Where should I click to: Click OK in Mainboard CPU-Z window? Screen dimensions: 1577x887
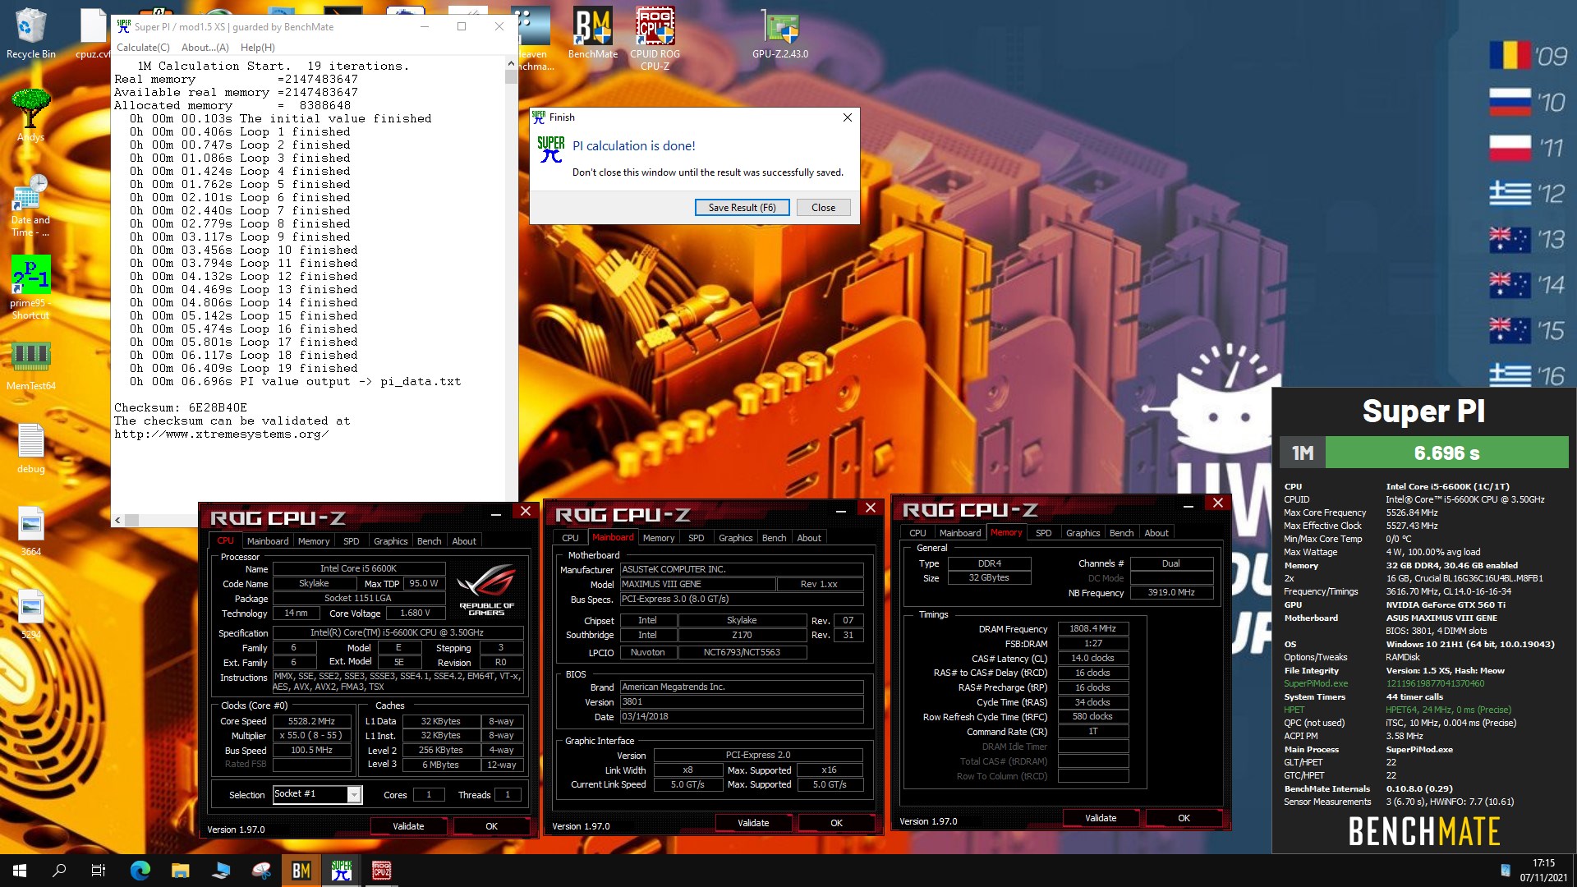click(836, 823)
